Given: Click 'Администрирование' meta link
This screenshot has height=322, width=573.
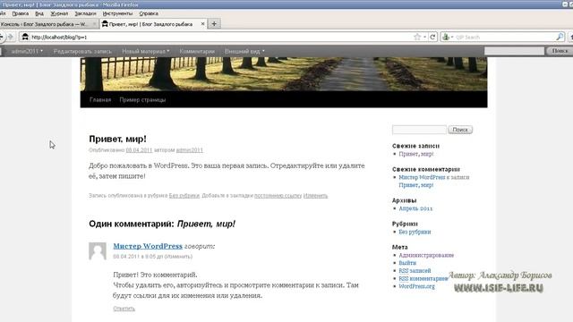Looking at the screenshot, I should [x=426, y=255].
